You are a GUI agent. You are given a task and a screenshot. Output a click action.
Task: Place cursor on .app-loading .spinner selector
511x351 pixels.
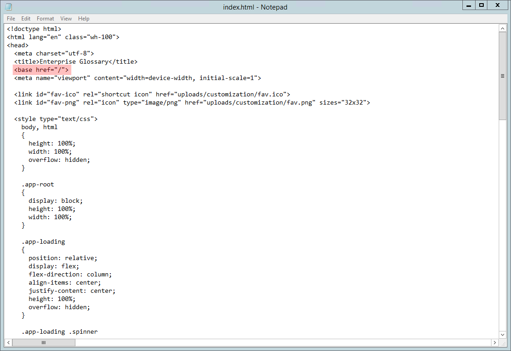click(x=59, y=332)
